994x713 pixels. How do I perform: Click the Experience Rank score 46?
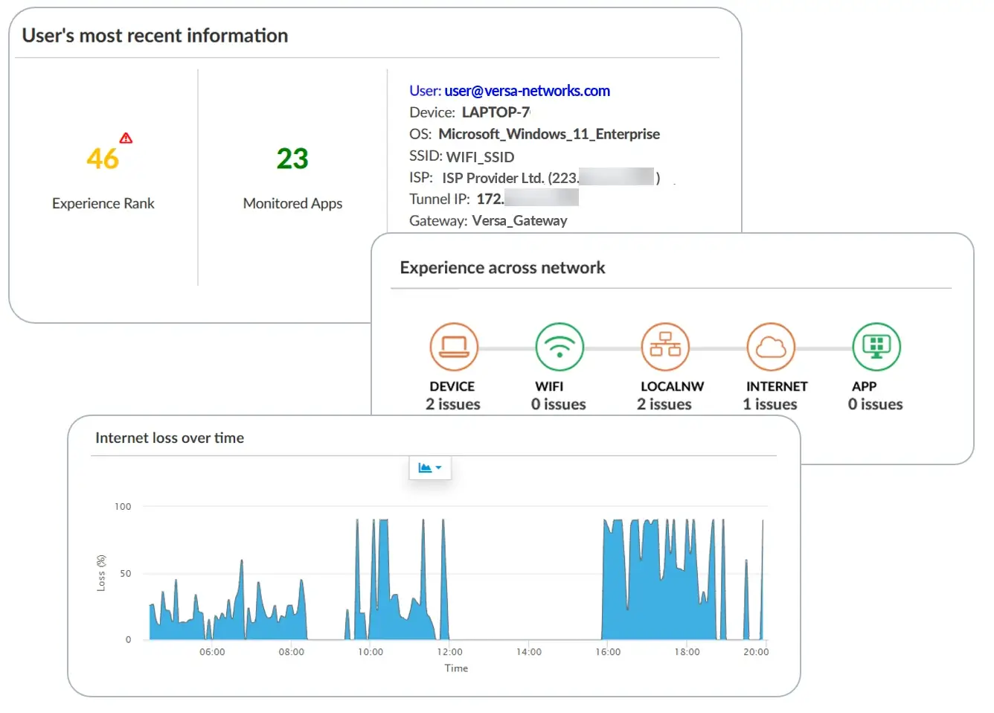click(x=103, y=159)
